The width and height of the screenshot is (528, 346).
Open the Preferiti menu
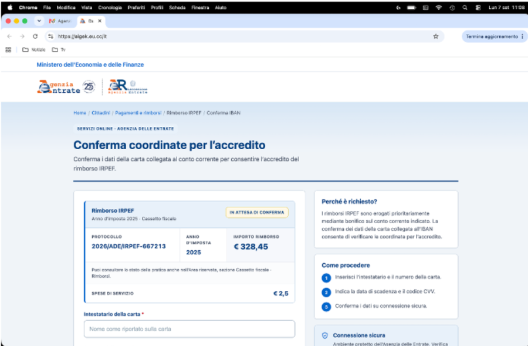(x=136, y=8)
